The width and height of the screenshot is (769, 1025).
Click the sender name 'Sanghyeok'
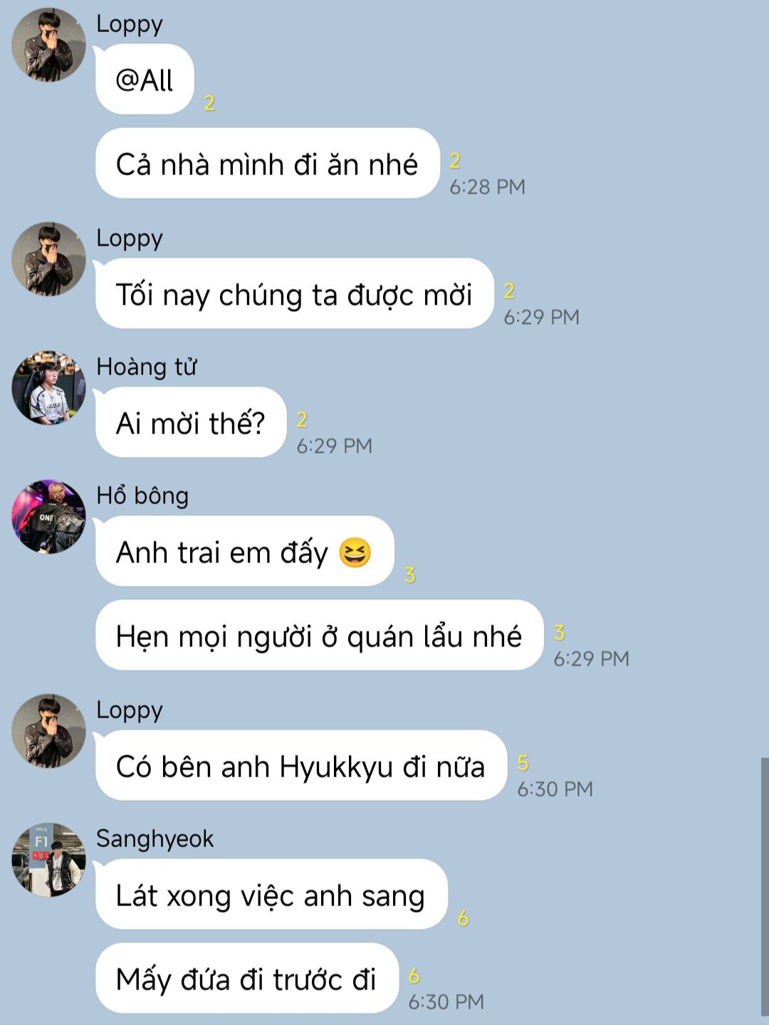click(x=155, y=839)
